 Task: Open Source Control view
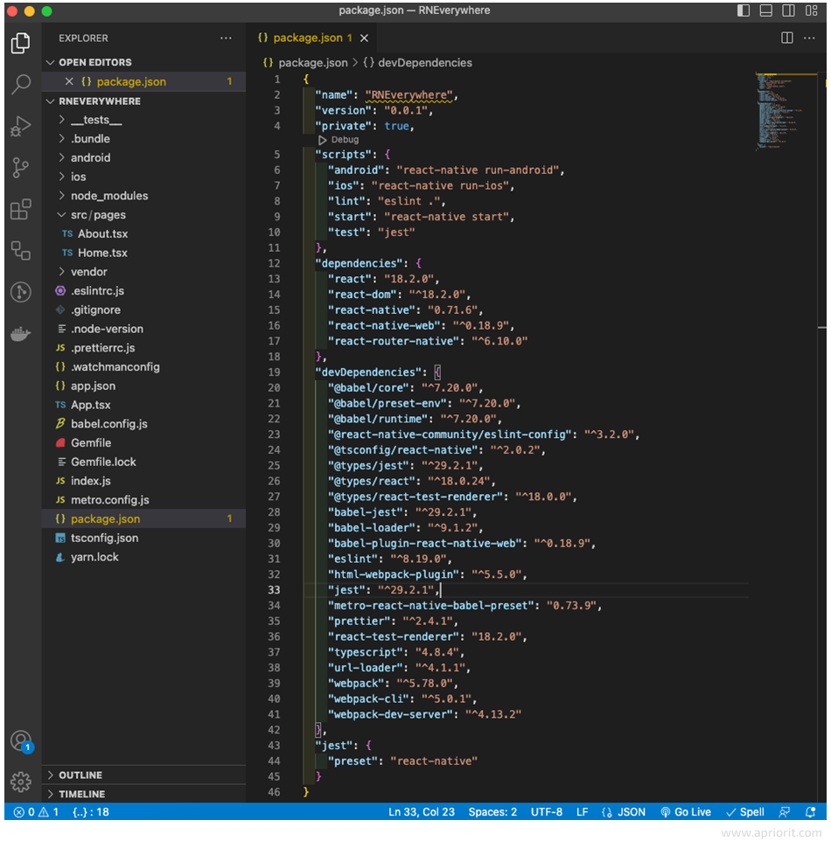21,168
